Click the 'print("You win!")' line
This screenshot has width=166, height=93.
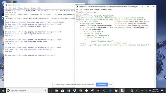[96, 37]
